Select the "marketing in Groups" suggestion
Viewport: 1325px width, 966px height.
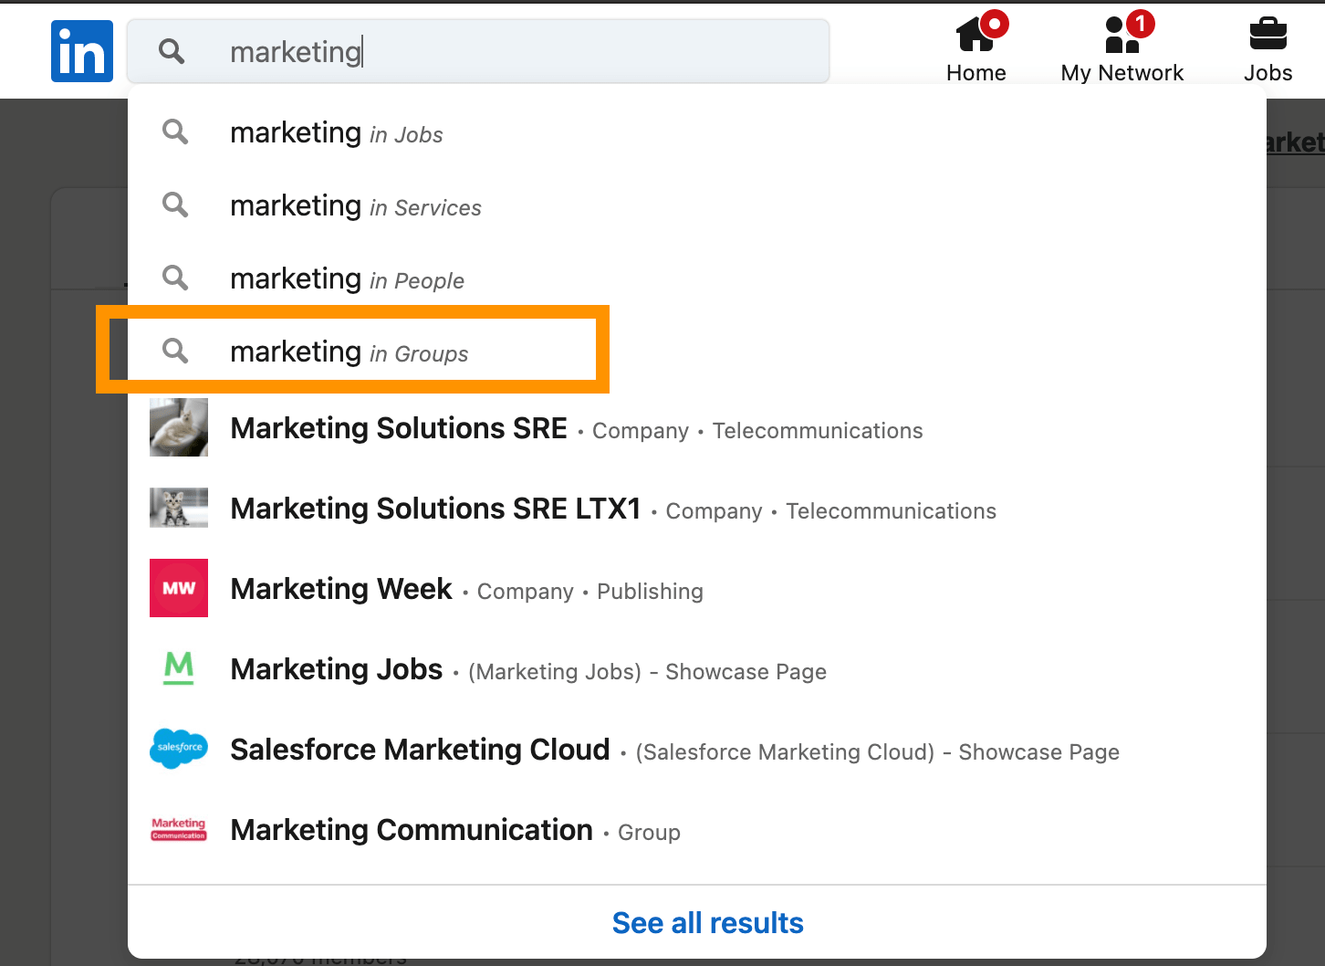click(349, 352)
